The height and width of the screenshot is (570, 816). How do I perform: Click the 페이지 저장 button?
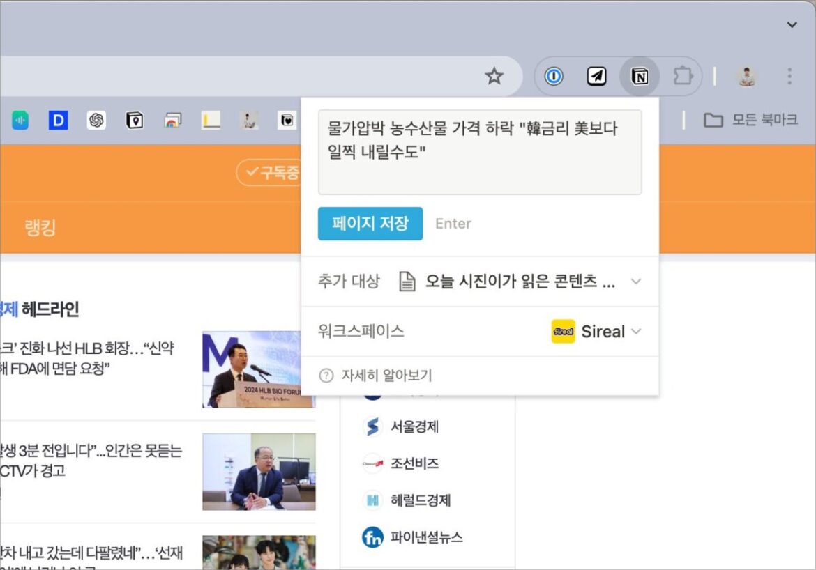coord(370,224)
